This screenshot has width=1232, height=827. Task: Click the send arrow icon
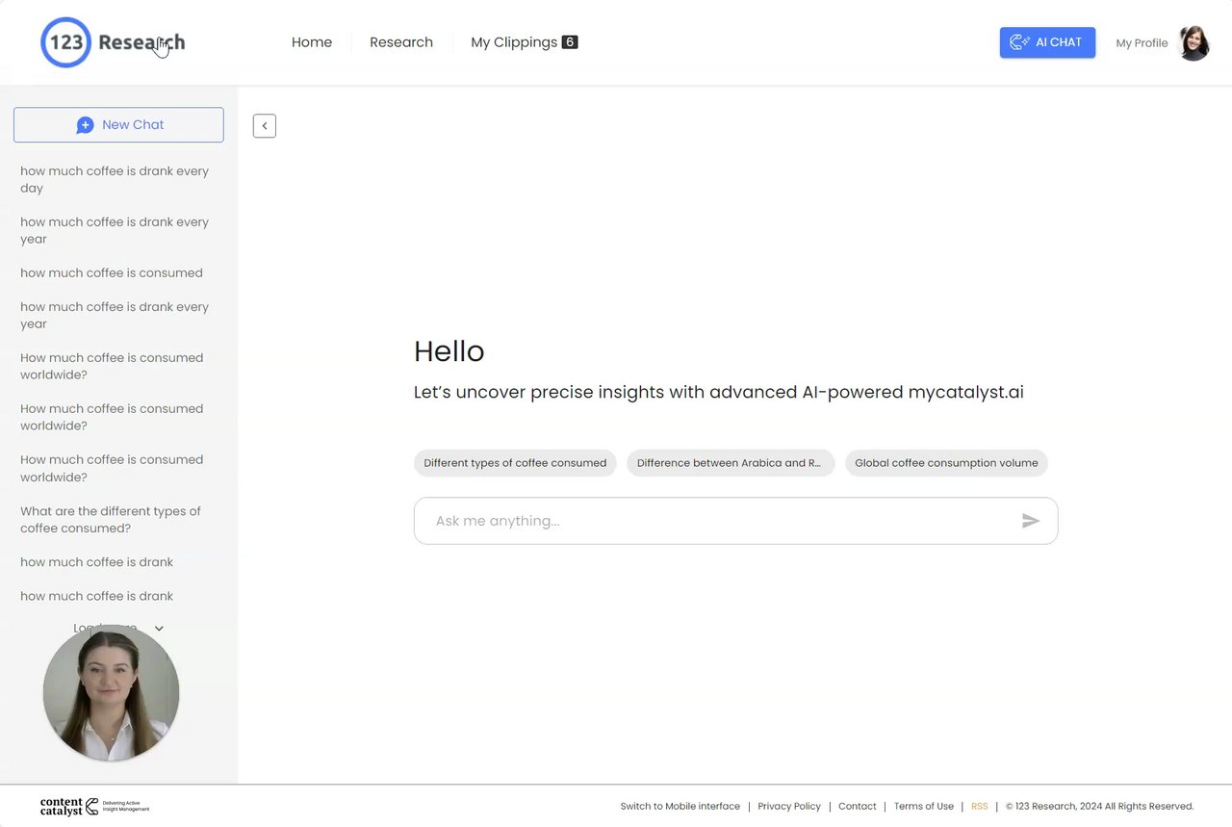click(1030, 521)
